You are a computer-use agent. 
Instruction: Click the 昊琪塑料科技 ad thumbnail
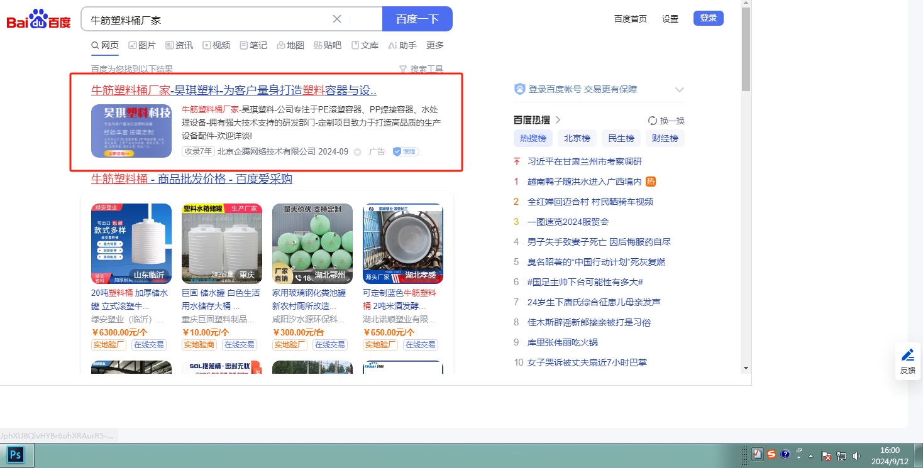(131, 131)
